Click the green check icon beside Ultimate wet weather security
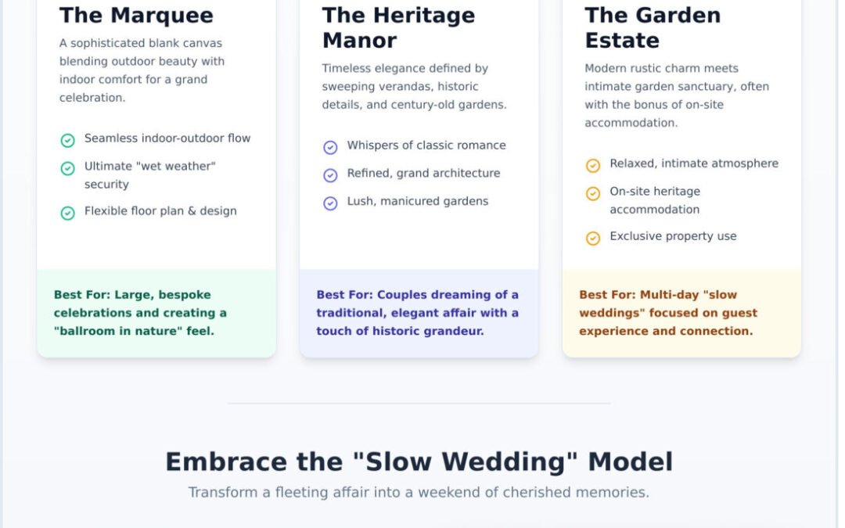This screenshot has width=845, height=528. coord(68,168)
